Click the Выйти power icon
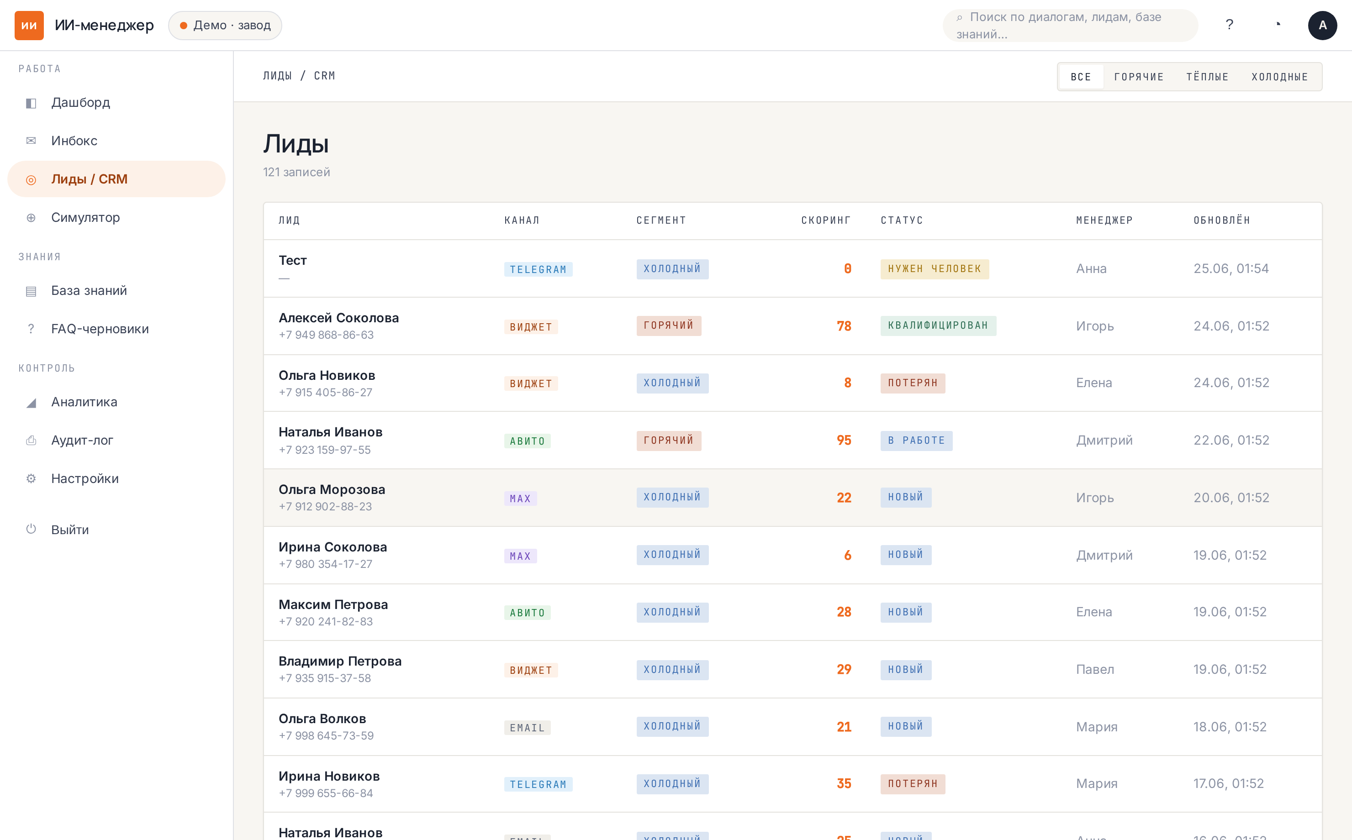 coord(31,530)
